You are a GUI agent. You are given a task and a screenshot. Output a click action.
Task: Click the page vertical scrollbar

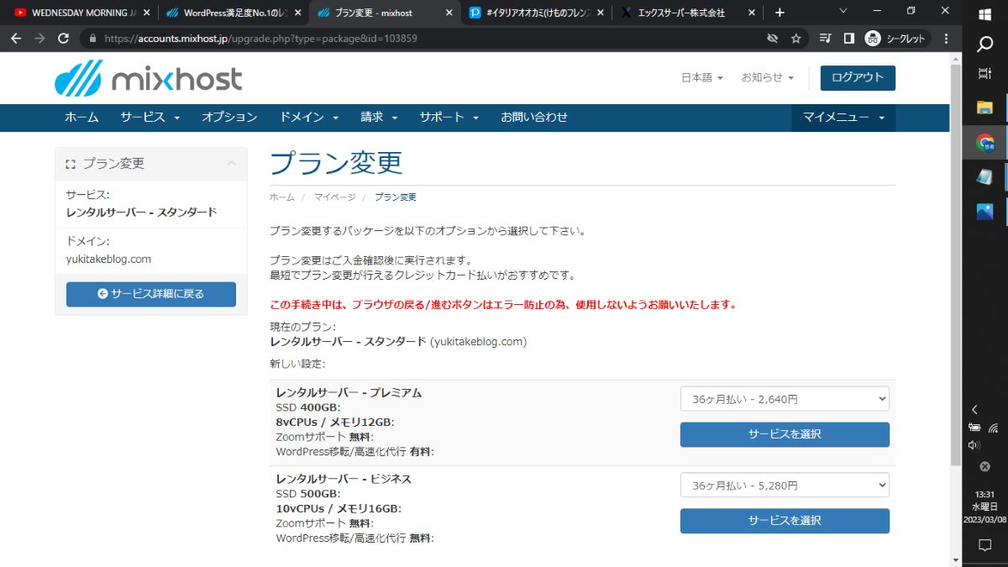955,265
